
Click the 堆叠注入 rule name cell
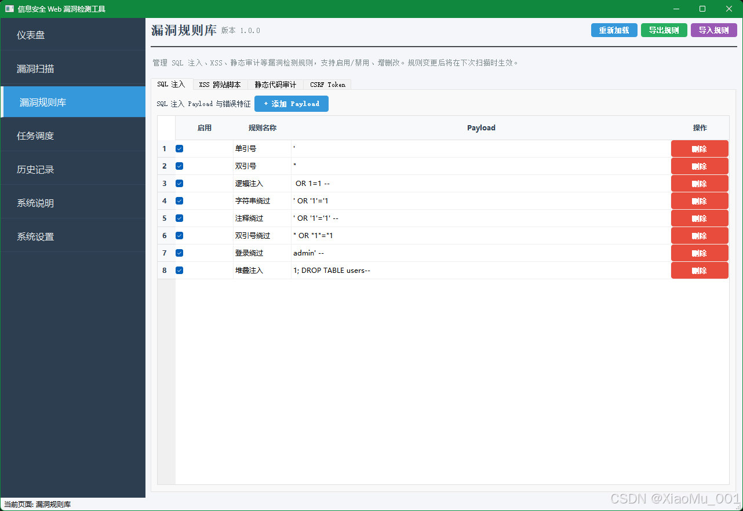(x=263, y=271)
